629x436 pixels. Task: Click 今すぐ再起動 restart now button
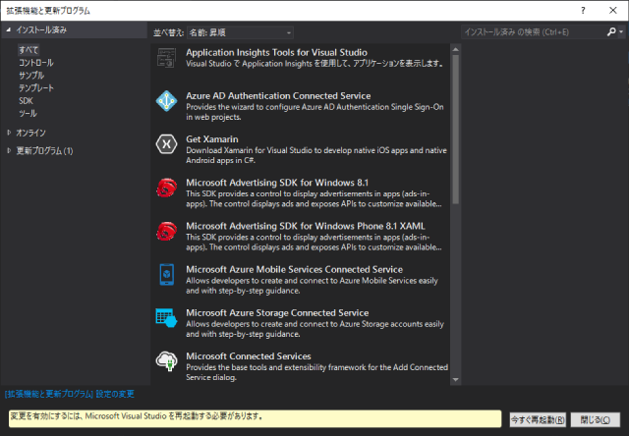(x=538, y=420)
